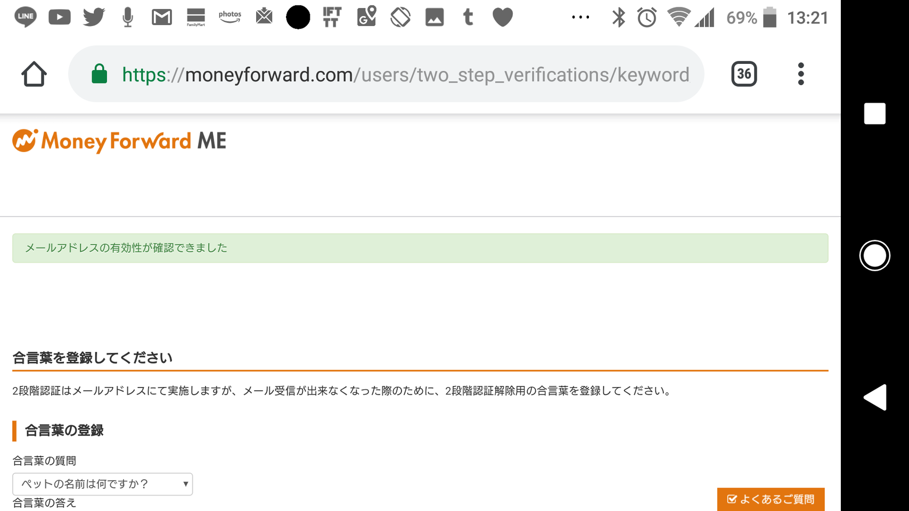
Task: Tap the 合言葉の答え label
Action: coord(44,502)
